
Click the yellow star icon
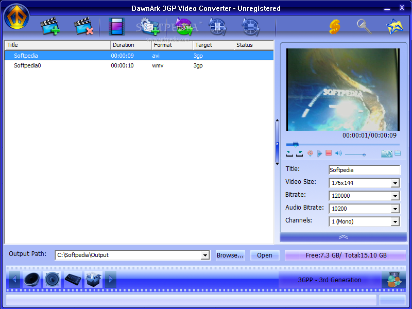pos(394,26)
